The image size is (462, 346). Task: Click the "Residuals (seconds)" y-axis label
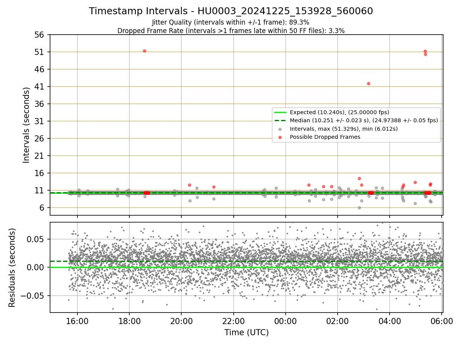(12, 268)
